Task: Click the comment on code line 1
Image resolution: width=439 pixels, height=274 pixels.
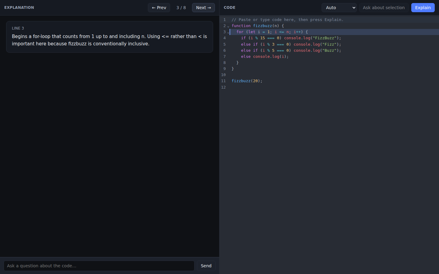Action: (287, 20)
